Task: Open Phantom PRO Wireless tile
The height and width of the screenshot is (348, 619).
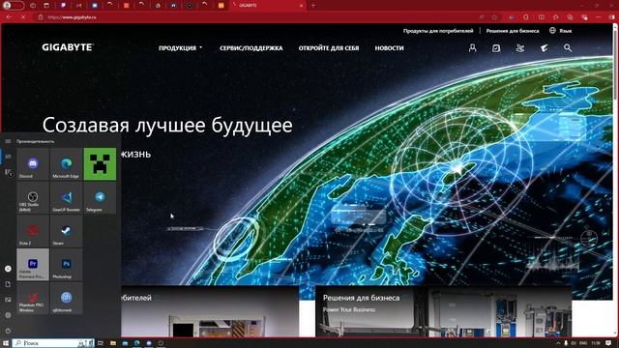Action: (33, 299)
